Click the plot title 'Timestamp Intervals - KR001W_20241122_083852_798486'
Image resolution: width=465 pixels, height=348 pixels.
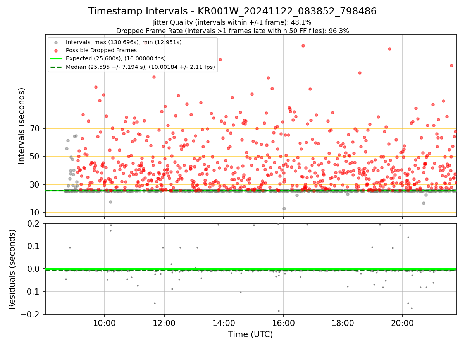click(232, 11)
